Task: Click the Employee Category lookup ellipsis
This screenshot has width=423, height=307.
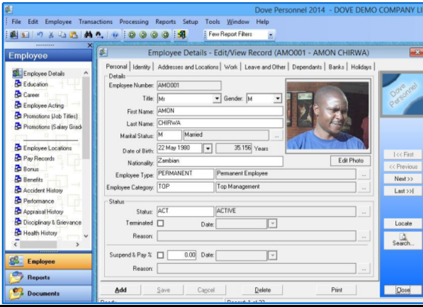Action: coord(364,187)
